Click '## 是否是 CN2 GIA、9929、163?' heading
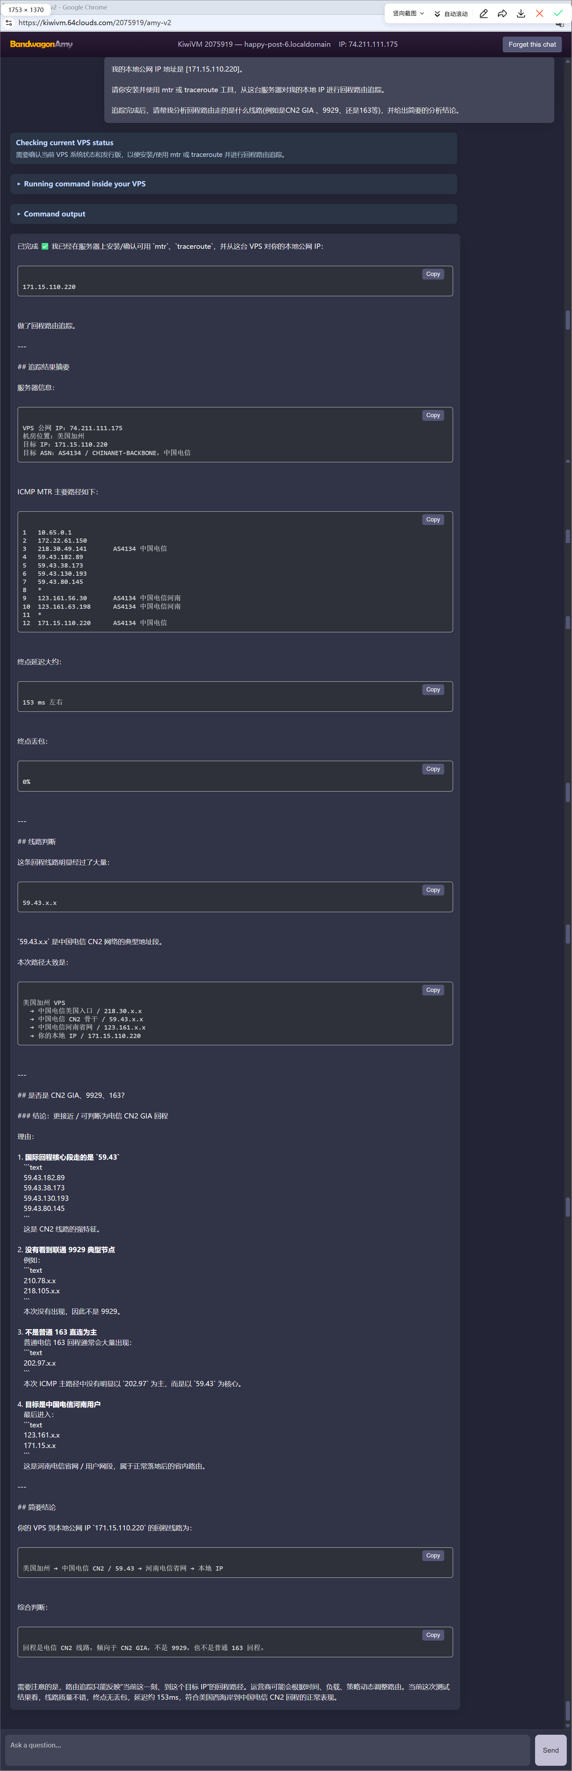 [x=71, y=1095]
